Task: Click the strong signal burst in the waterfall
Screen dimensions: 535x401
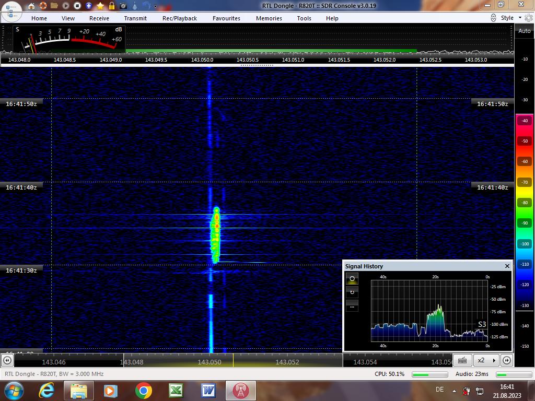Action: coord(216,234)
